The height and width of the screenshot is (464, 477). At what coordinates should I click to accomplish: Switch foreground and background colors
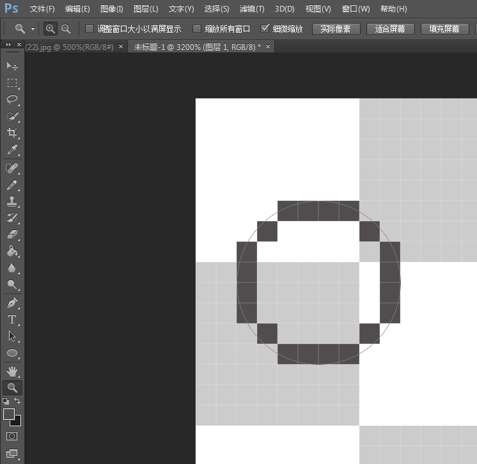tap(17, 401)
